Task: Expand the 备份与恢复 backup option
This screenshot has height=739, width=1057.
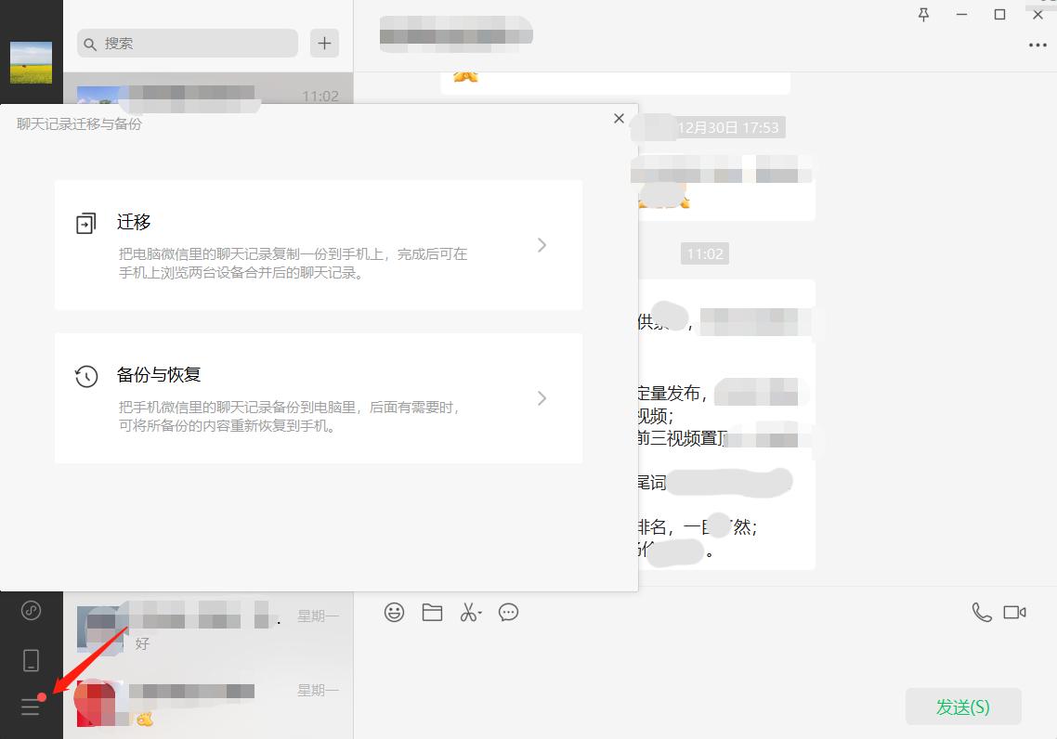Action: (x=542, y=397)
